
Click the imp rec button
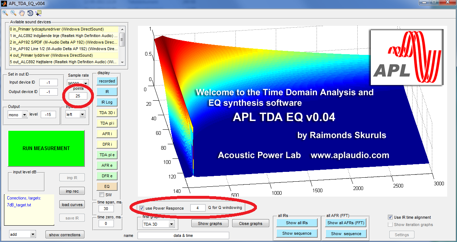coord(72,191)
